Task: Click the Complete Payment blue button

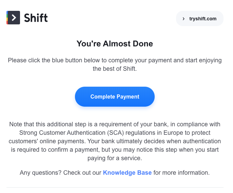Action: 115,96
